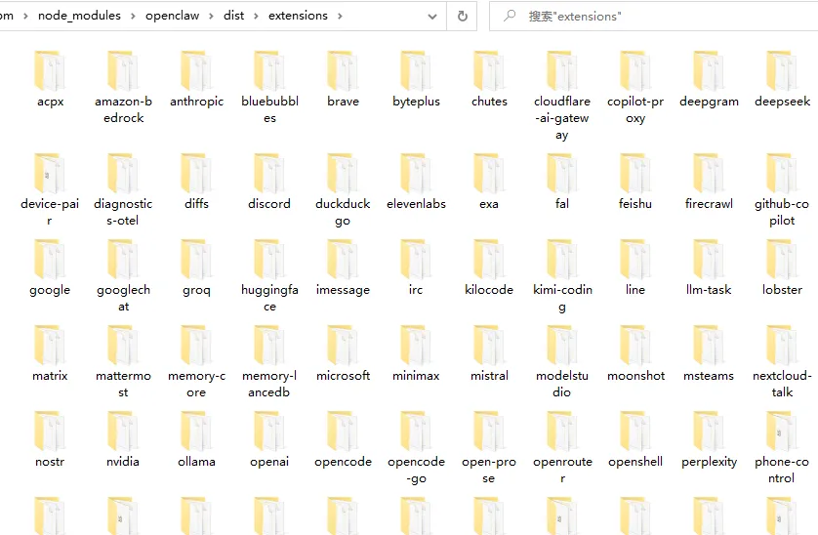Go to dist in the breadcrumb
The image size is (818, 535).
click(233, 16)
